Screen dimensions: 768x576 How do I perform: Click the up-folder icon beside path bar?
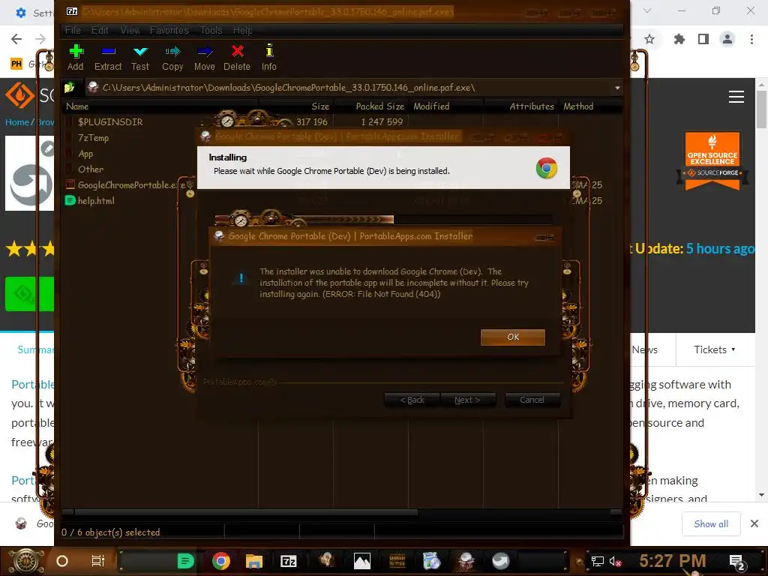pyautogui.click(x=70, y=88)
